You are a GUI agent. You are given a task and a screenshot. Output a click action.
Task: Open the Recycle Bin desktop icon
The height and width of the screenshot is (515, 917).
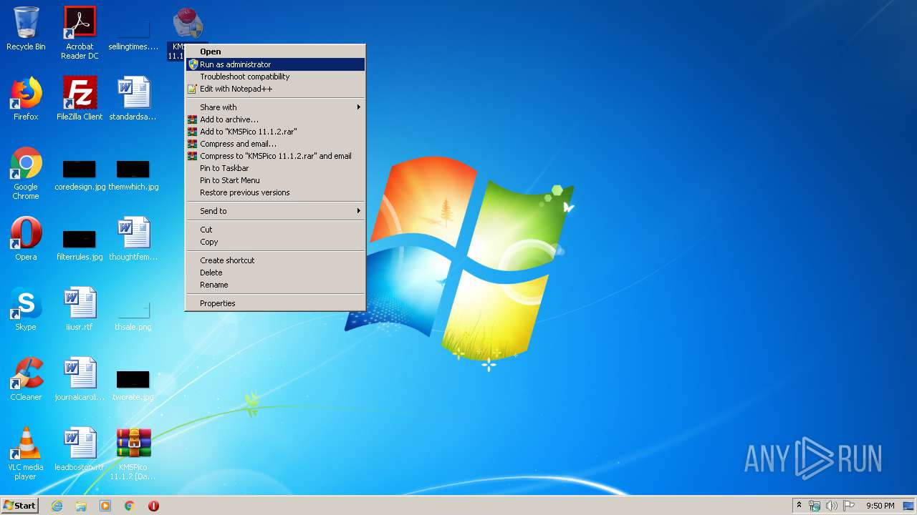[26, 29]
